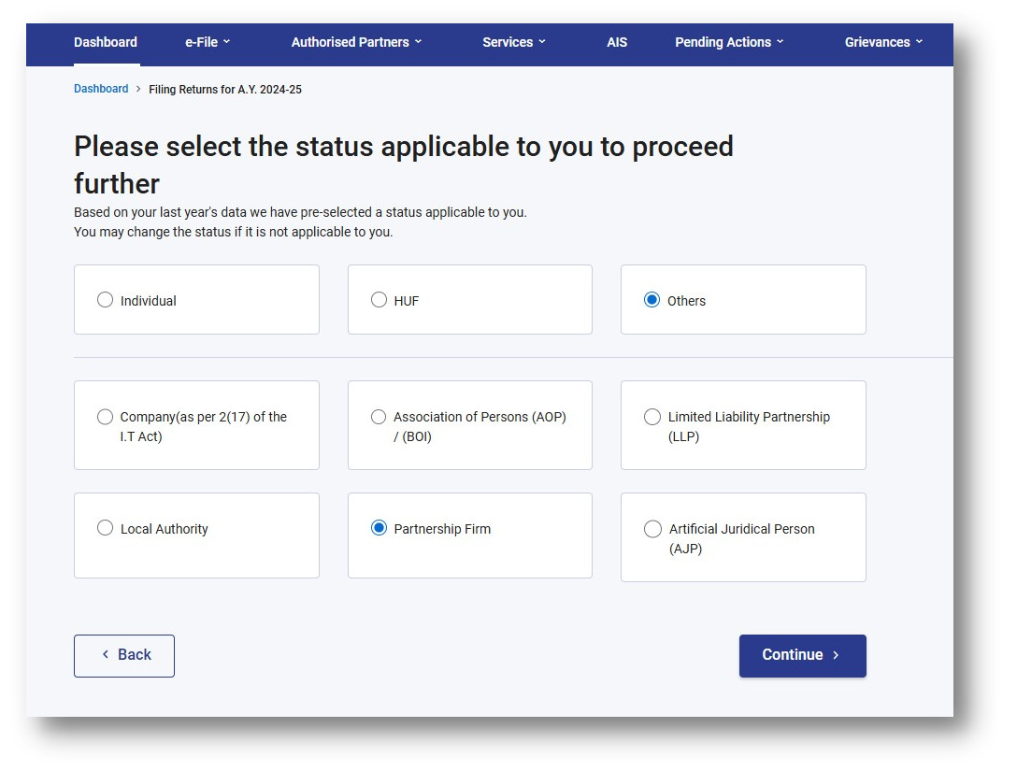Go back using the Back button
This screenshot has height=771, width=1017.
[123, 655]
